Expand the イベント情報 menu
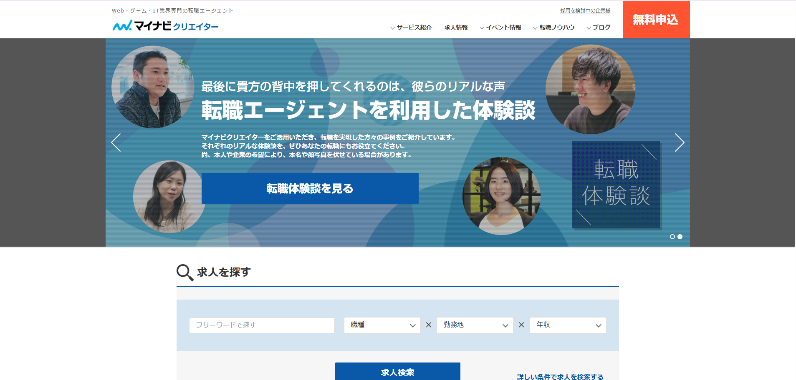The width and height of the screenshot is (796, 380). tap(500, 27)
